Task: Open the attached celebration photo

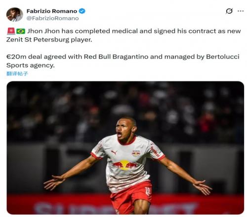Action: (x=125, y=148)
